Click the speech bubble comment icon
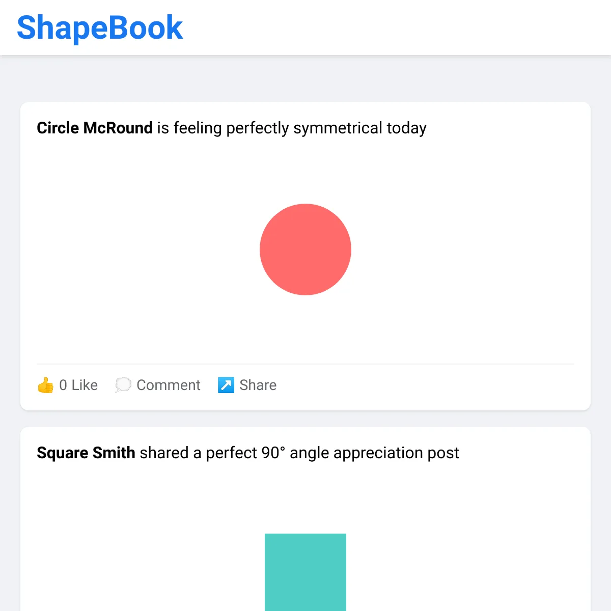The height and width of the screenshot is (611, 611). pyautogui.click(x=123, y=385)
